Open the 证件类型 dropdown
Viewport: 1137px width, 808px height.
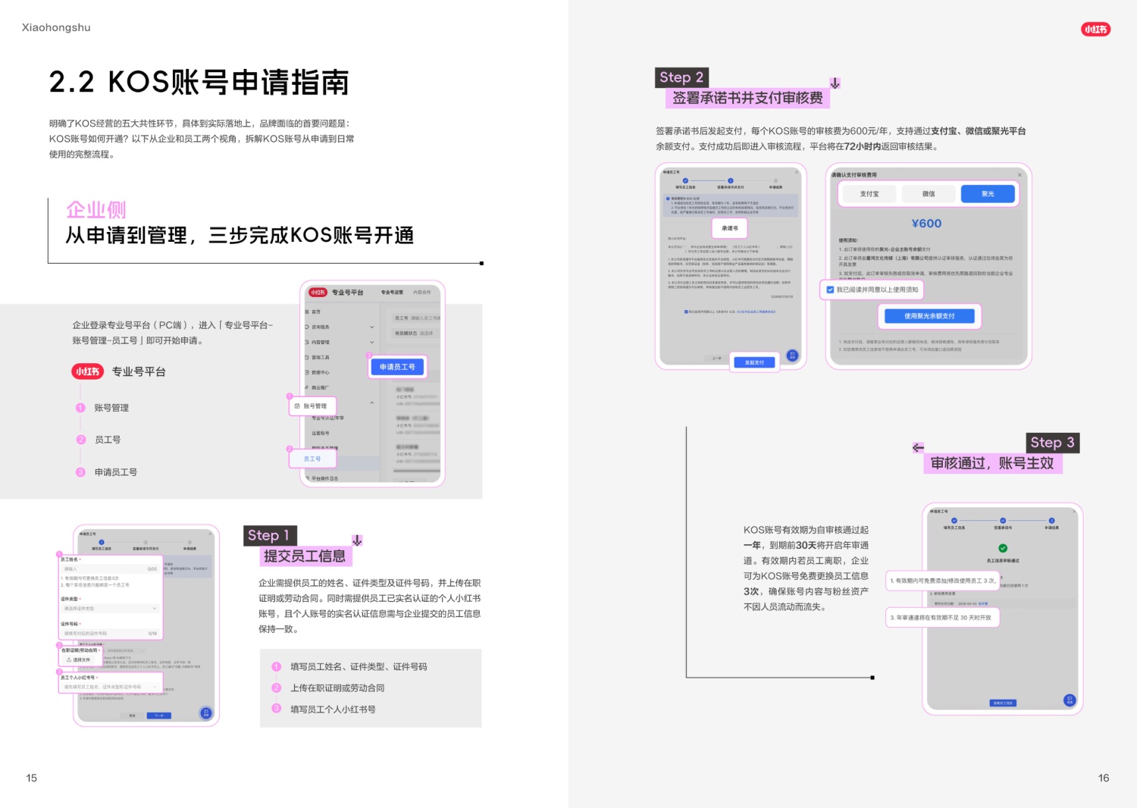[x=109, y=608]
